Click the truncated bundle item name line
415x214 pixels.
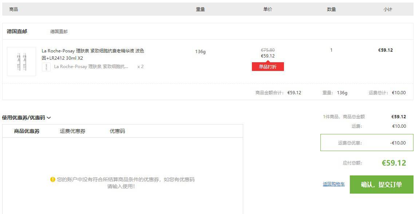(91, 66)
